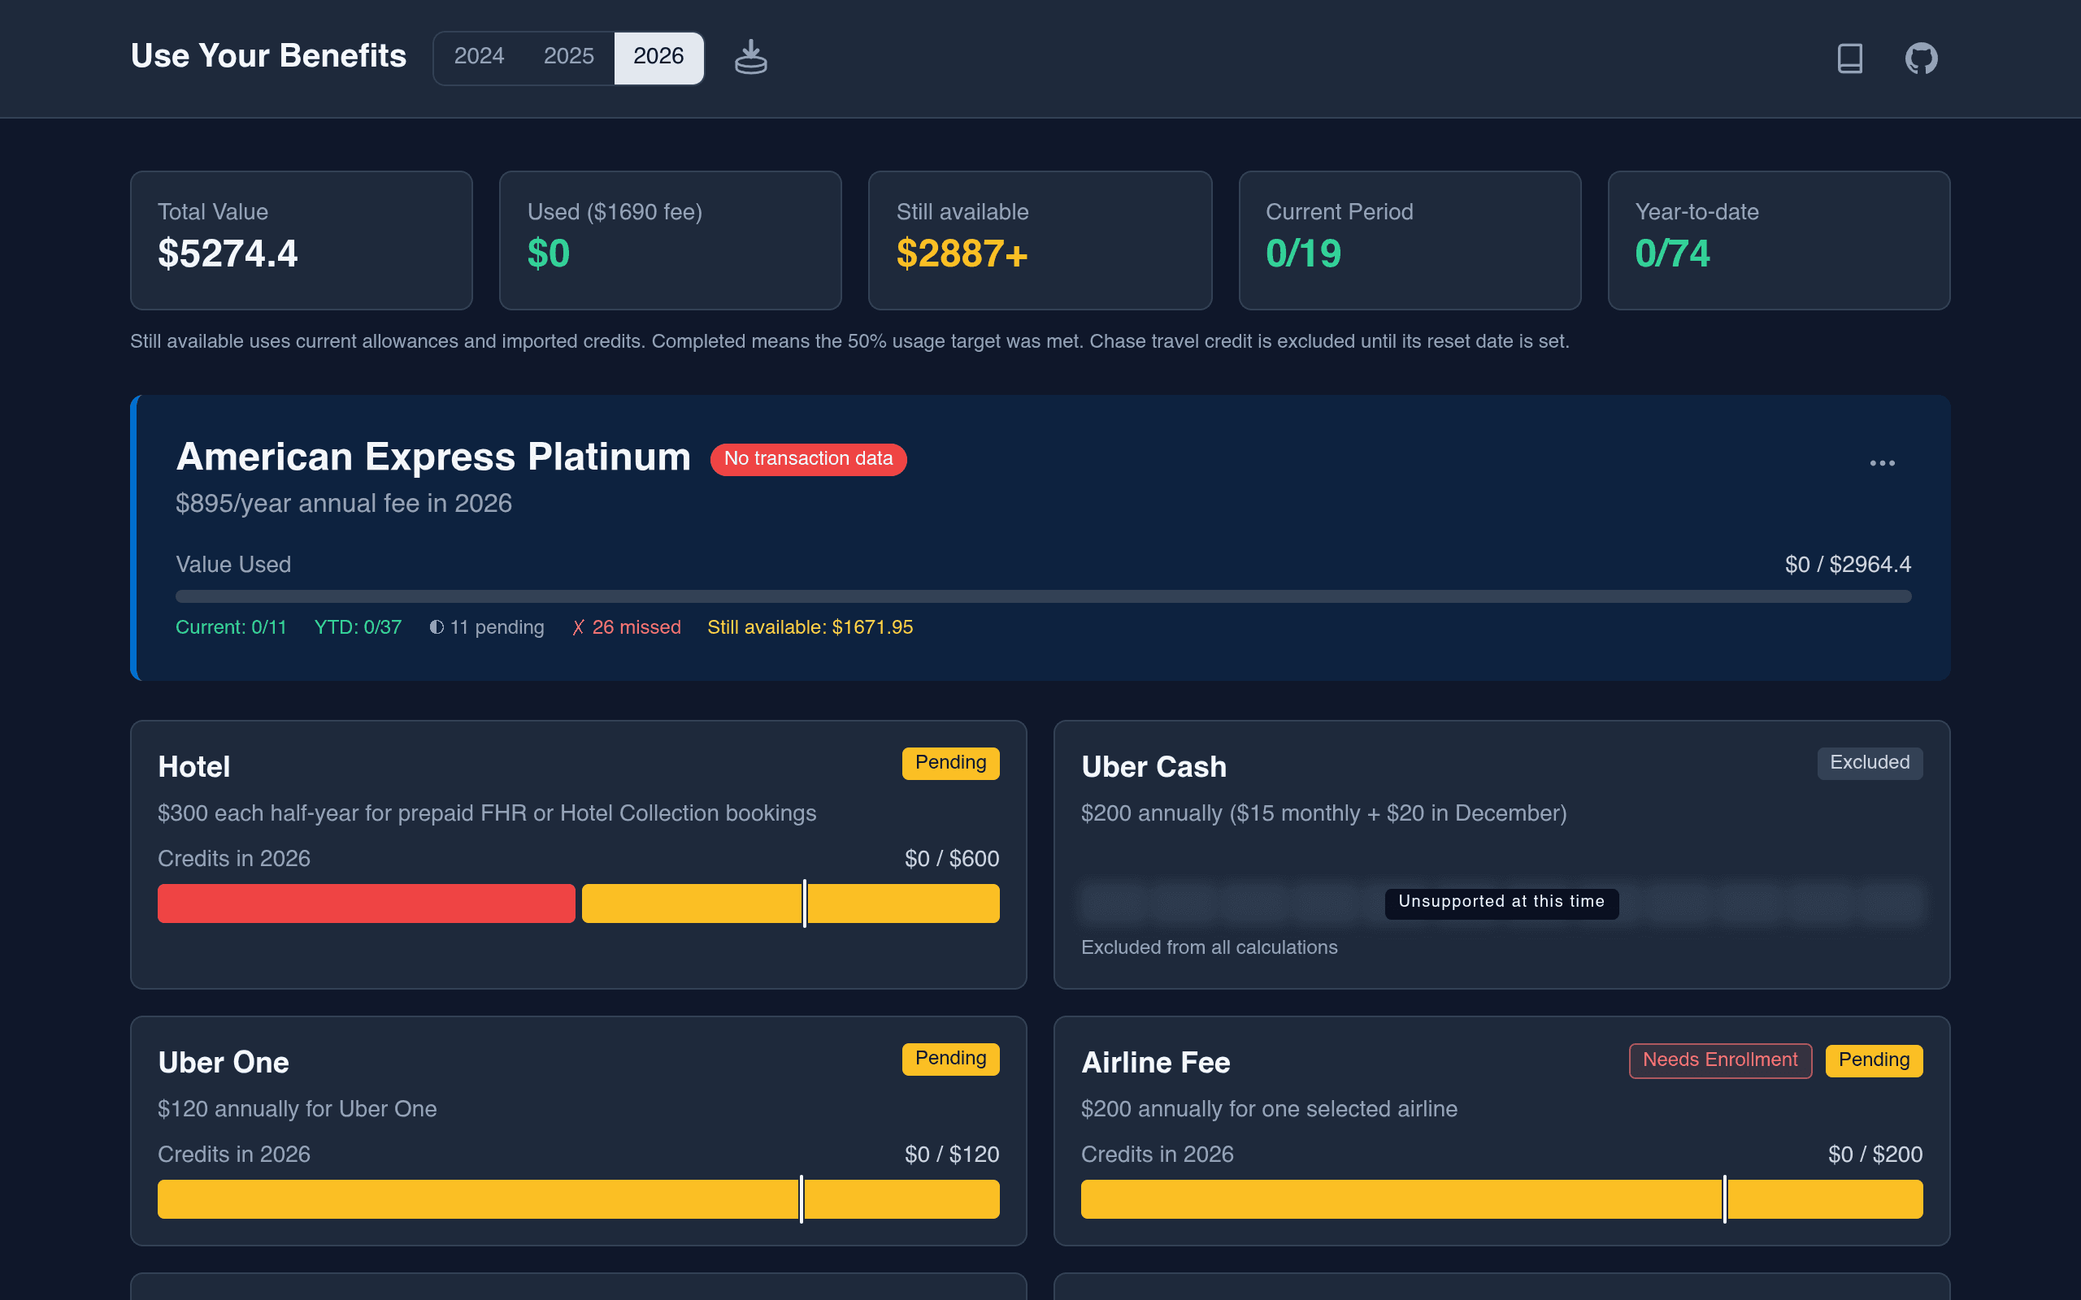Image resolution: width=2081 pixels, height=1300 pixels.
Task: Click the import data download icon
Action: 751,58
